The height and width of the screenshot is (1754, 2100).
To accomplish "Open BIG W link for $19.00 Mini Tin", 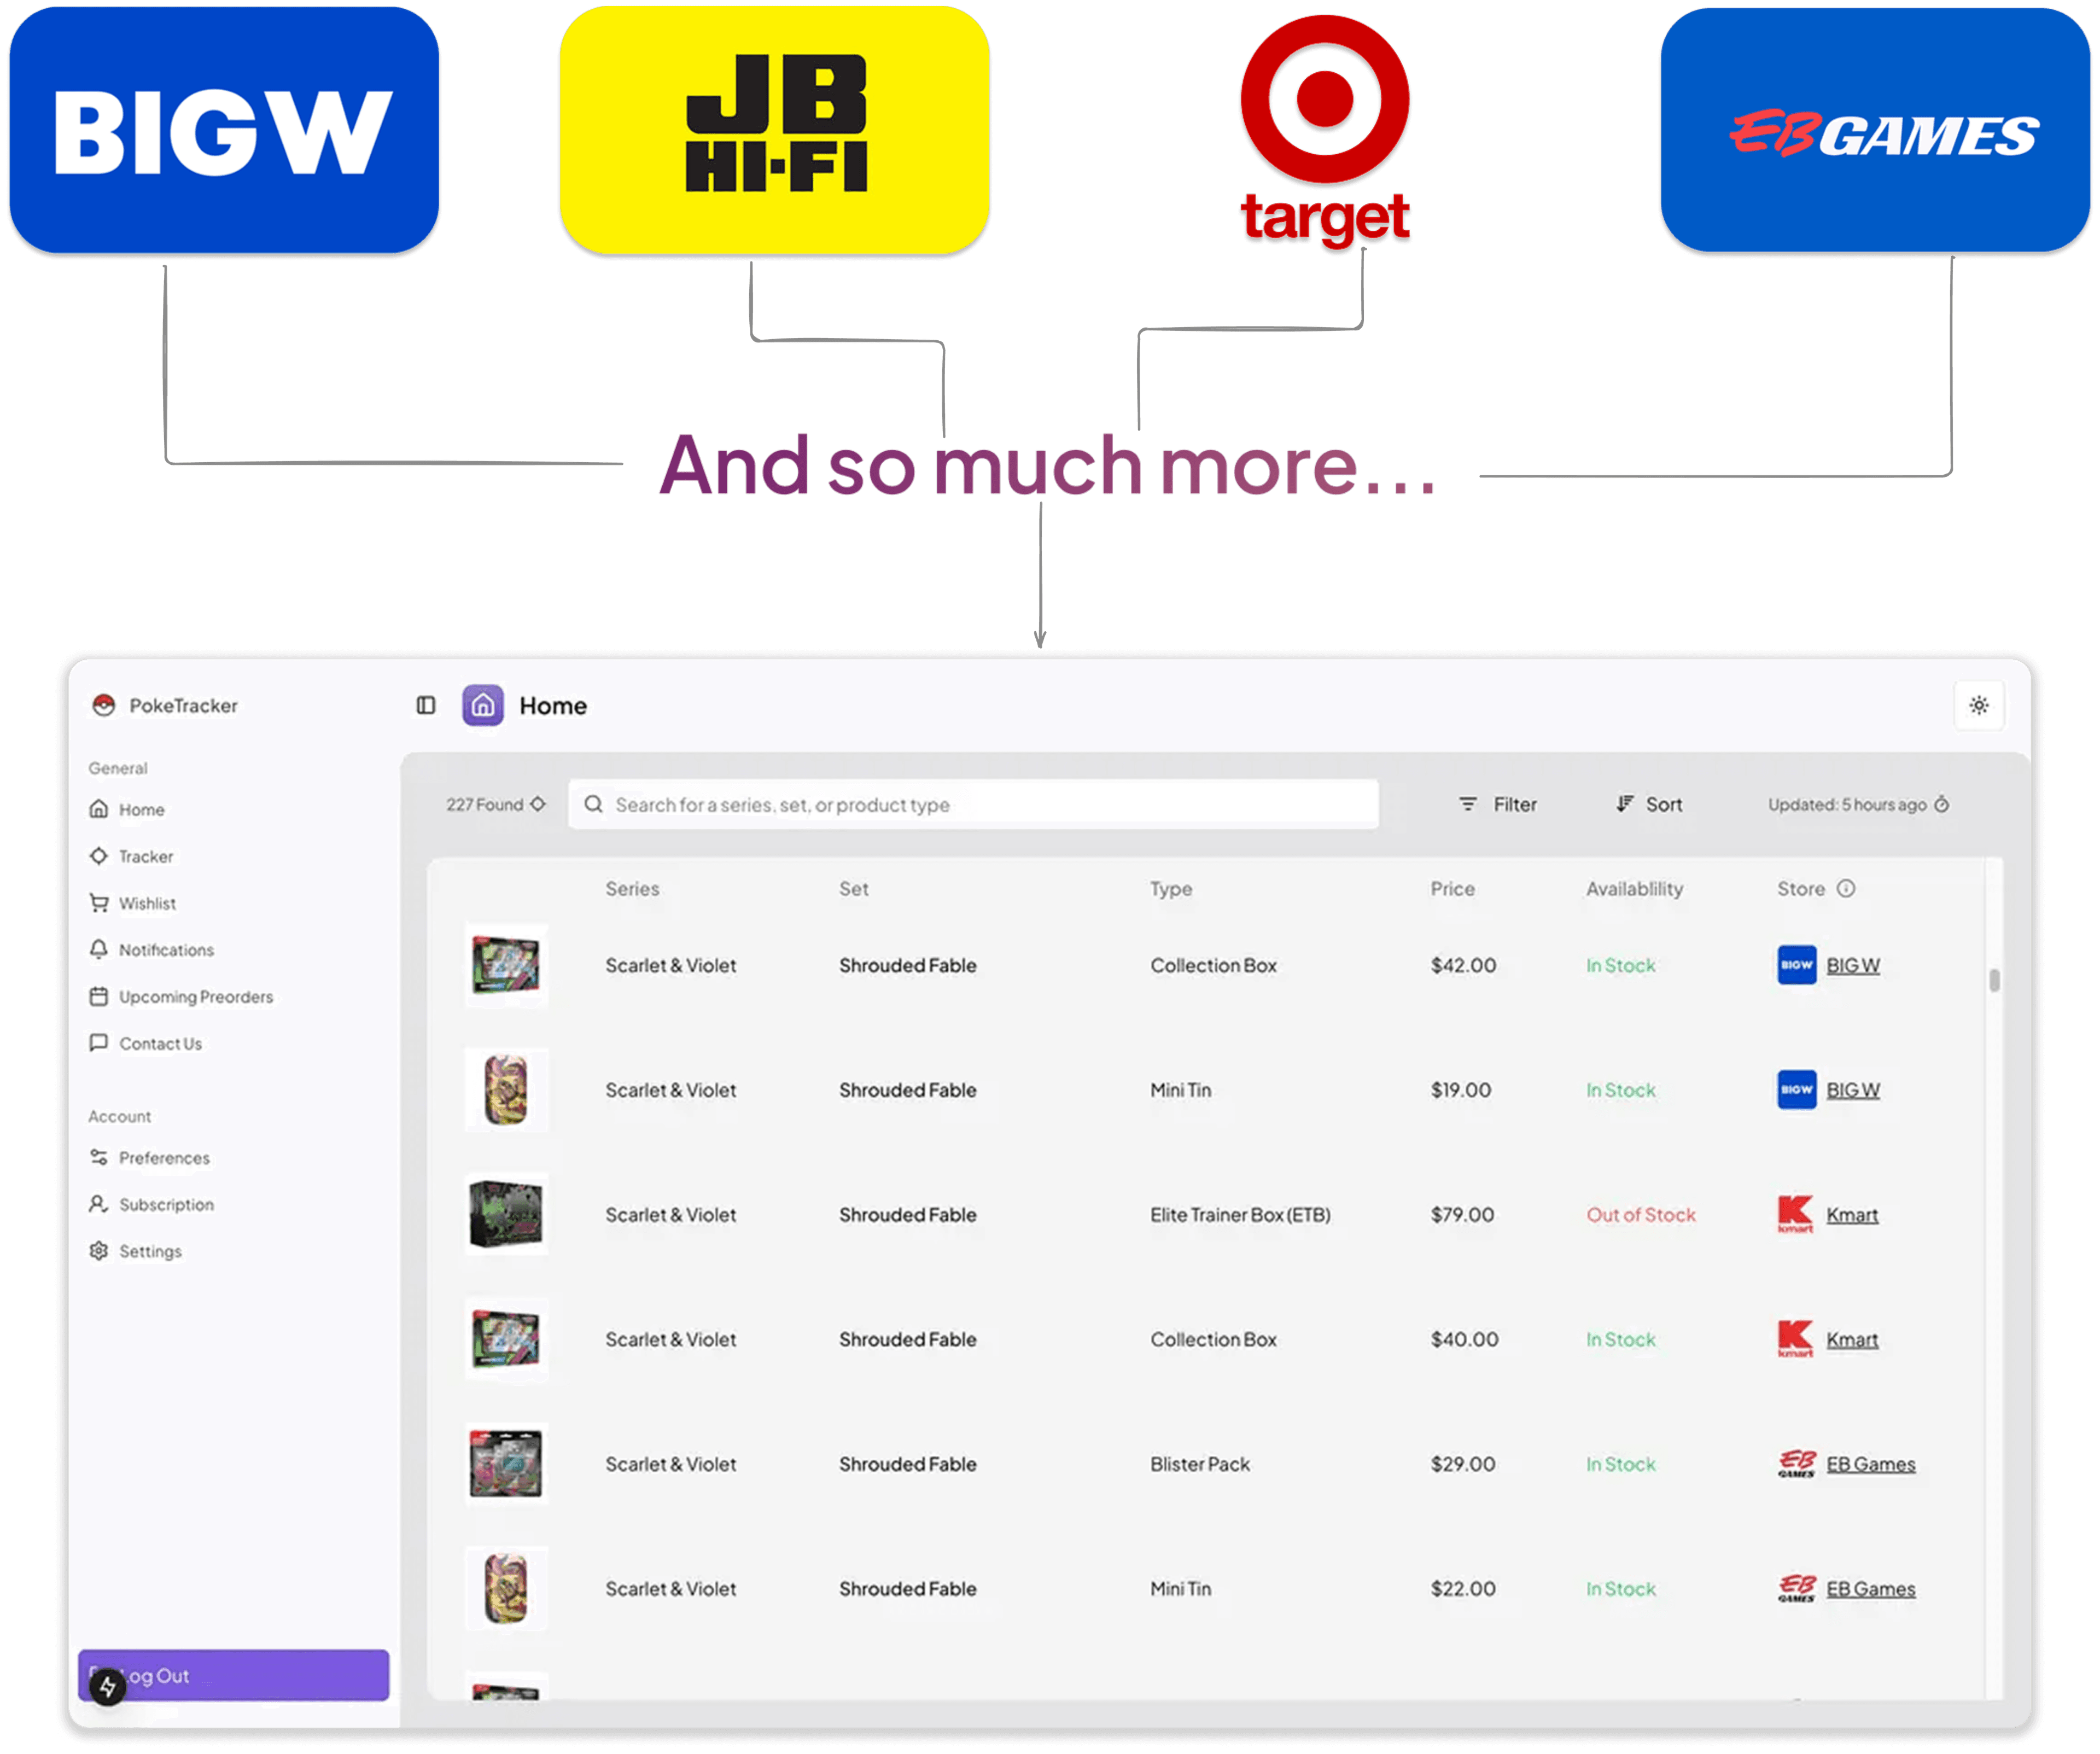I will [x=1853, y=1091].
